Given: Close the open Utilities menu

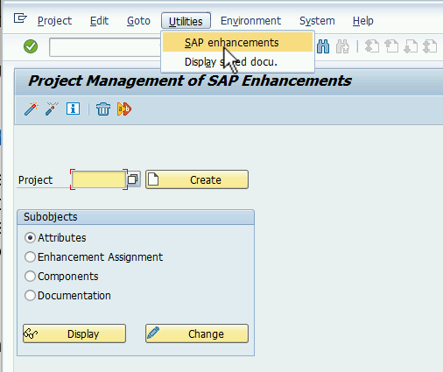Looking at the screenshot, I should 186,21.
